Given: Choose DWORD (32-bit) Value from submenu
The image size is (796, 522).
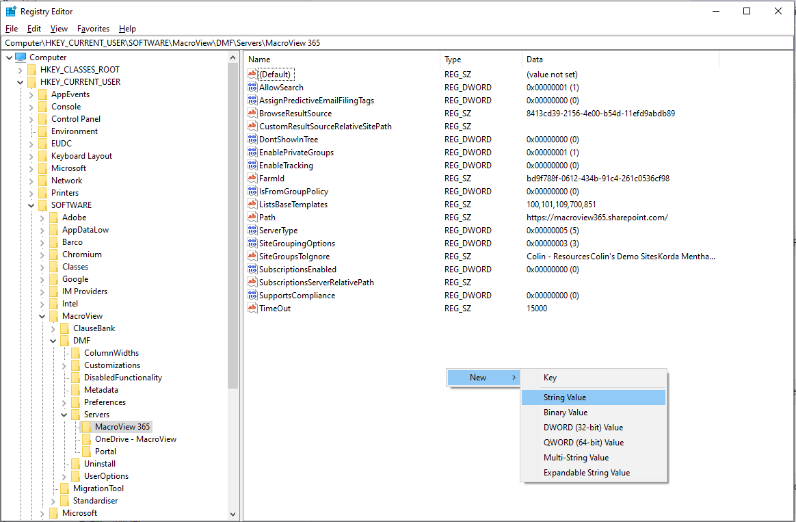Looking at the screenshot, I should click(594, 428).
